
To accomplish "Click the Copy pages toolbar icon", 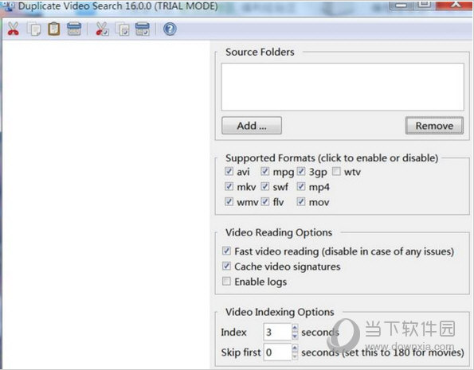I will point(33,29).
